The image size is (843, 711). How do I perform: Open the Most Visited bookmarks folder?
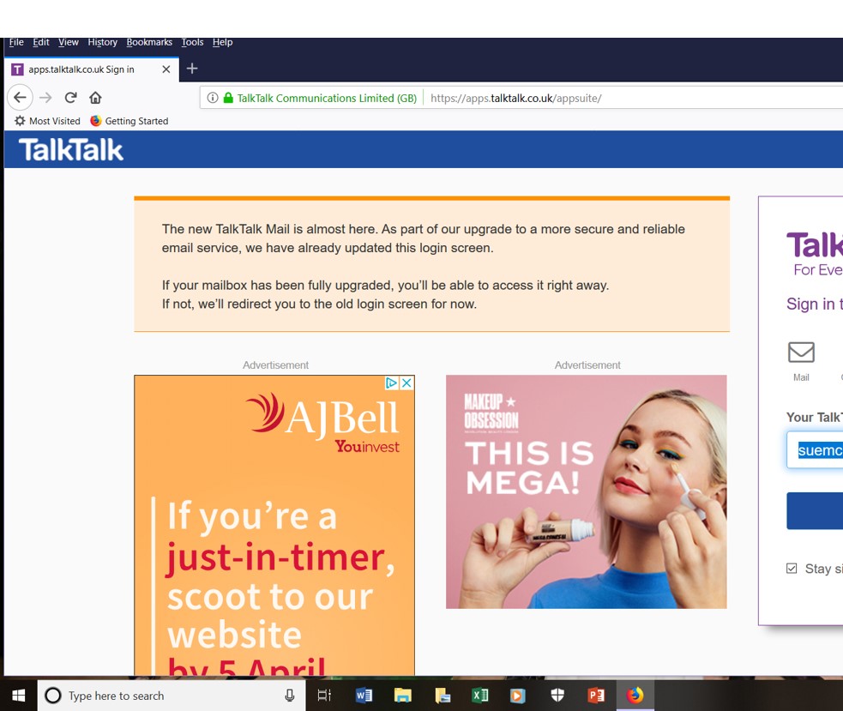(48, 121)
